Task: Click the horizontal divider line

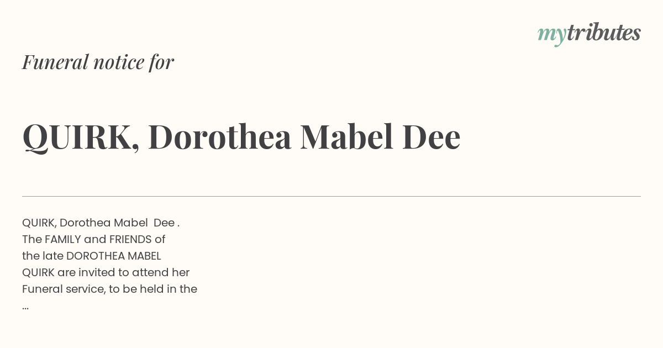Action: 331,196
